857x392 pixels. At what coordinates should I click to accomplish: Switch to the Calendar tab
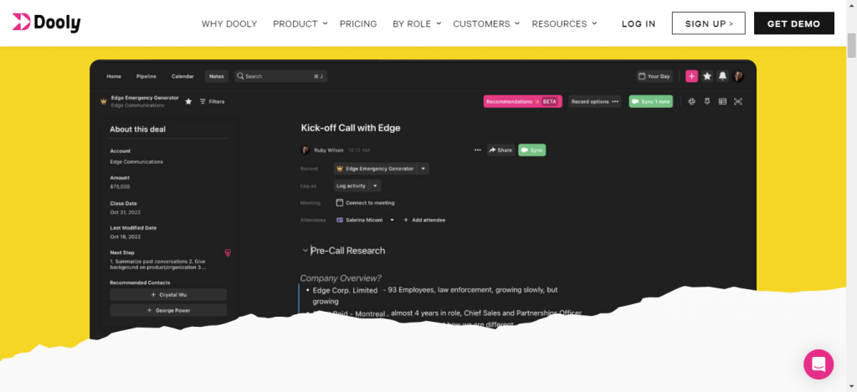182,76
